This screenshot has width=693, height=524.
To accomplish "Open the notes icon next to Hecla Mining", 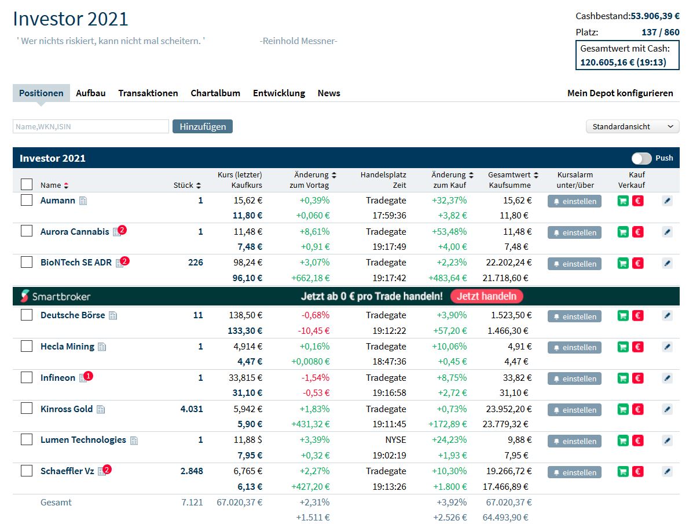I will pos(102,346).
